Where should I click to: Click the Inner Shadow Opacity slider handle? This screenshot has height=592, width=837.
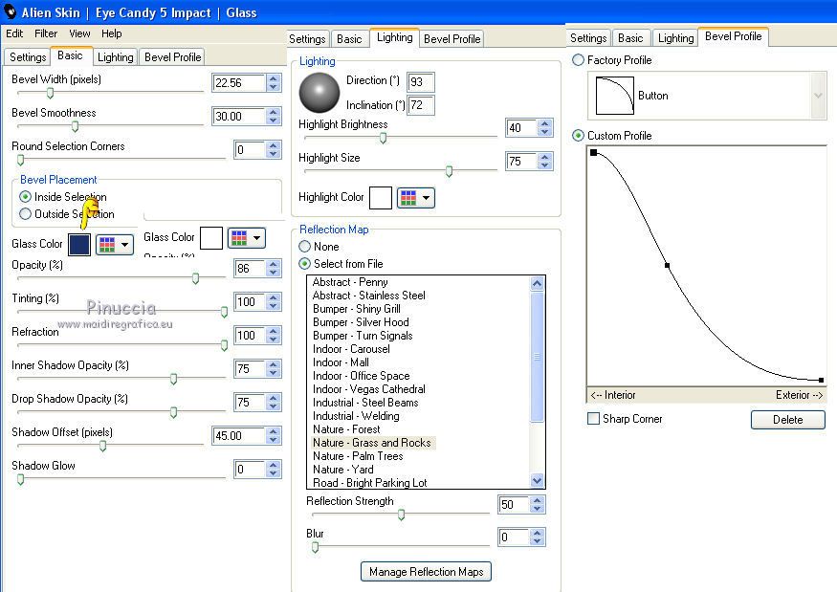[x=173, y=379]
